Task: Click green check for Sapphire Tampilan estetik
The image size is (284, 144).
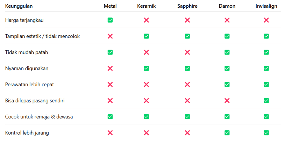Action: (187, 36)
